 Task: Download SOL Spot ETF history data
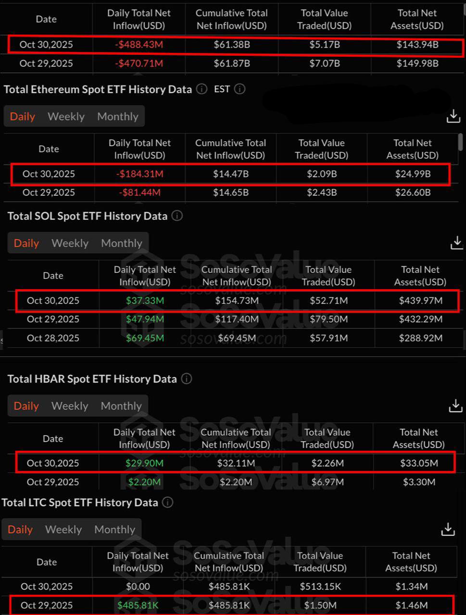pyautogui.click(x=456, y=243)
